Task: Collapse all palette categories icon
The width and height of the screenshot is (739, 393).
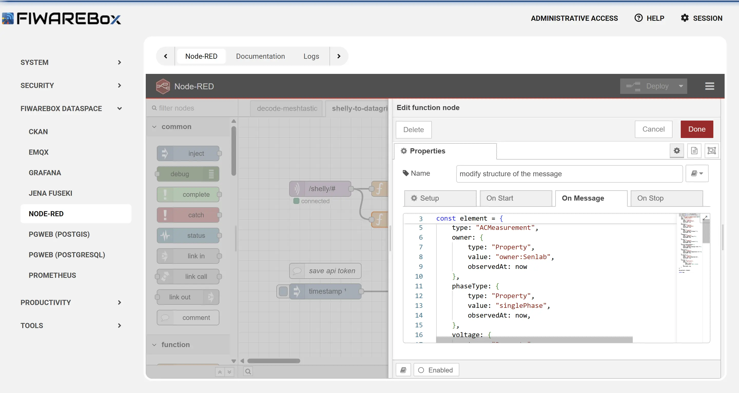Action: (220, 372)
